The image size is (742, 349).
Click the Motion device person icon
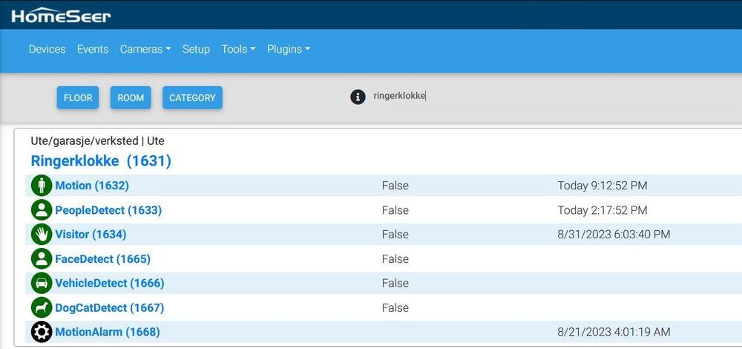click(42, 186)
